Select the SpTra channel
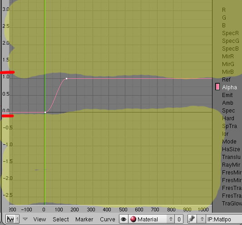 click(229, 126)
